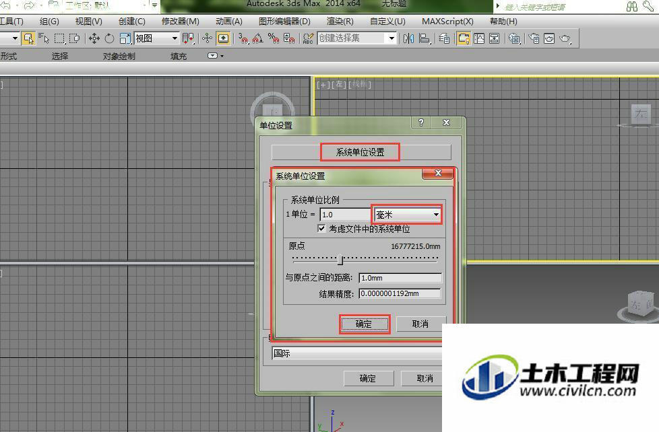
Task: Toggle Spinner Snap
Action: 288,38
